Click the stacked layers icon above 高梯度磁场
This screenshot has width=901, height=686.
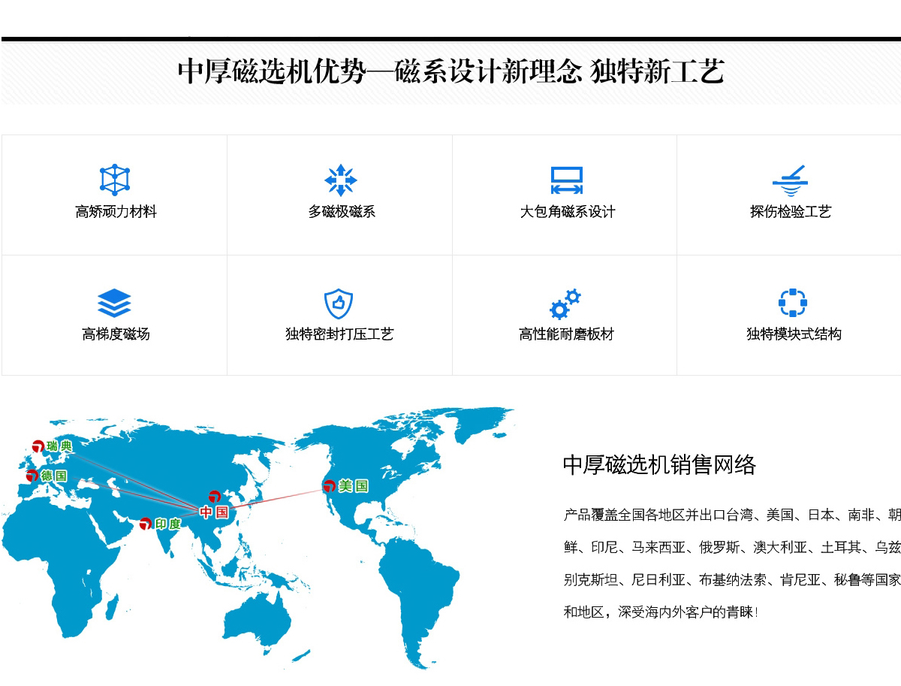114,303
